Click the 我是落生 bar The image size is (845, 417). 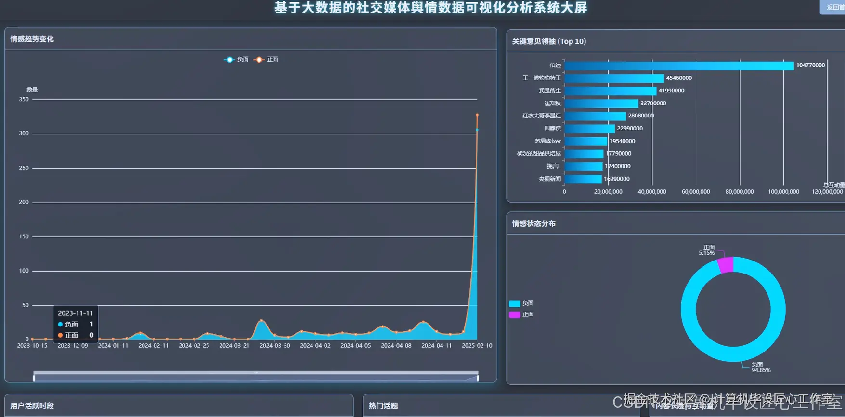pos(610,91)
